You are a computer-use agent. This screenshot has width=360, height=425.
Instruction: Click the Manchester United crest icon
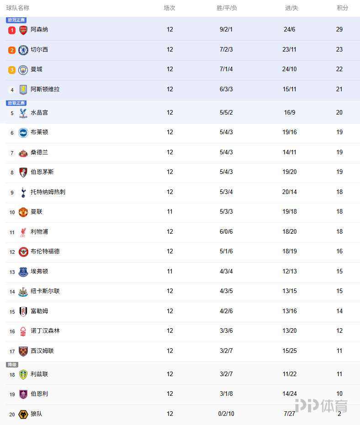(23, 212)
